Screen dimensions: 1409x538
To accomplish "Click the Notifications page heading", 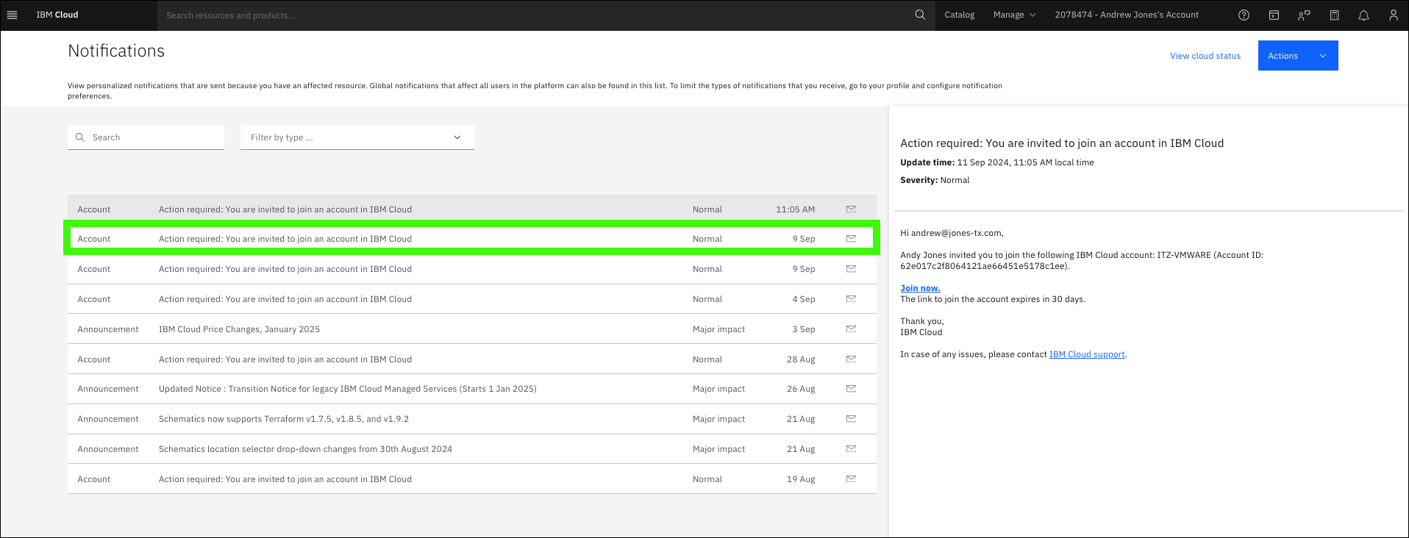I will coord(116,51).
